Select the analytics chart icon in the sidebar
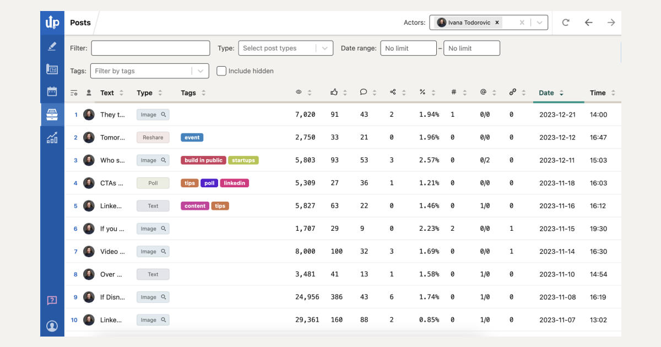 point(52,138)
